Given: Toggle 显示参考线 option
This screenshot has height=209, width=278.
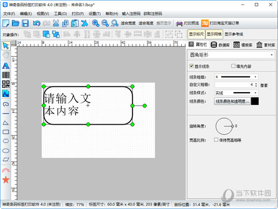Looking at the screenshot, I should (x=234, y=34).
